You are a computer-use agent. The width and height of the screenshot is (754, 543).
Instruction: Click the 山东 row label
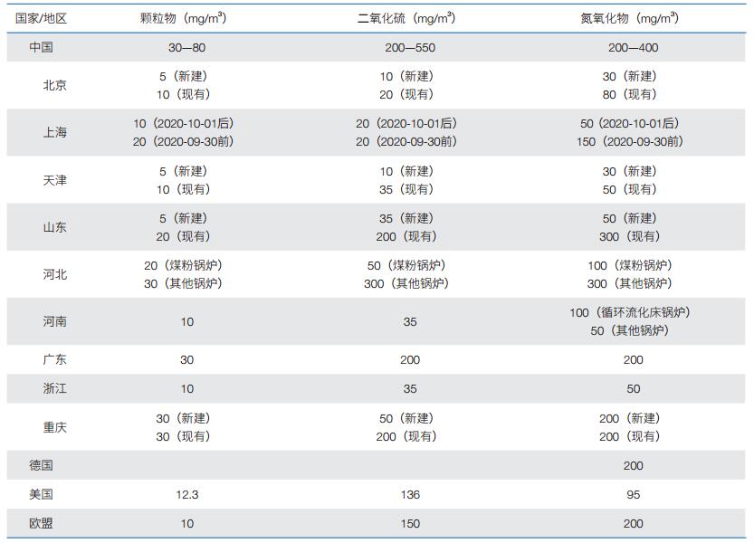click(x=55, y=227)
